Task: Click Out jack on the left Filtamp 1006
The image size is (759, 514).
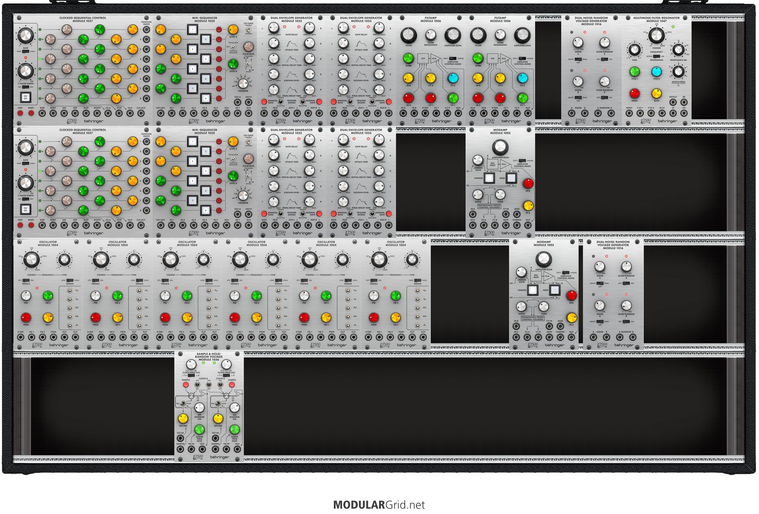Action: coord(458,113)
